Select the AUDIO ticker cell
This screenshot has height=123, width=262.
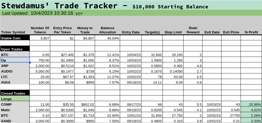coord(15,71)
